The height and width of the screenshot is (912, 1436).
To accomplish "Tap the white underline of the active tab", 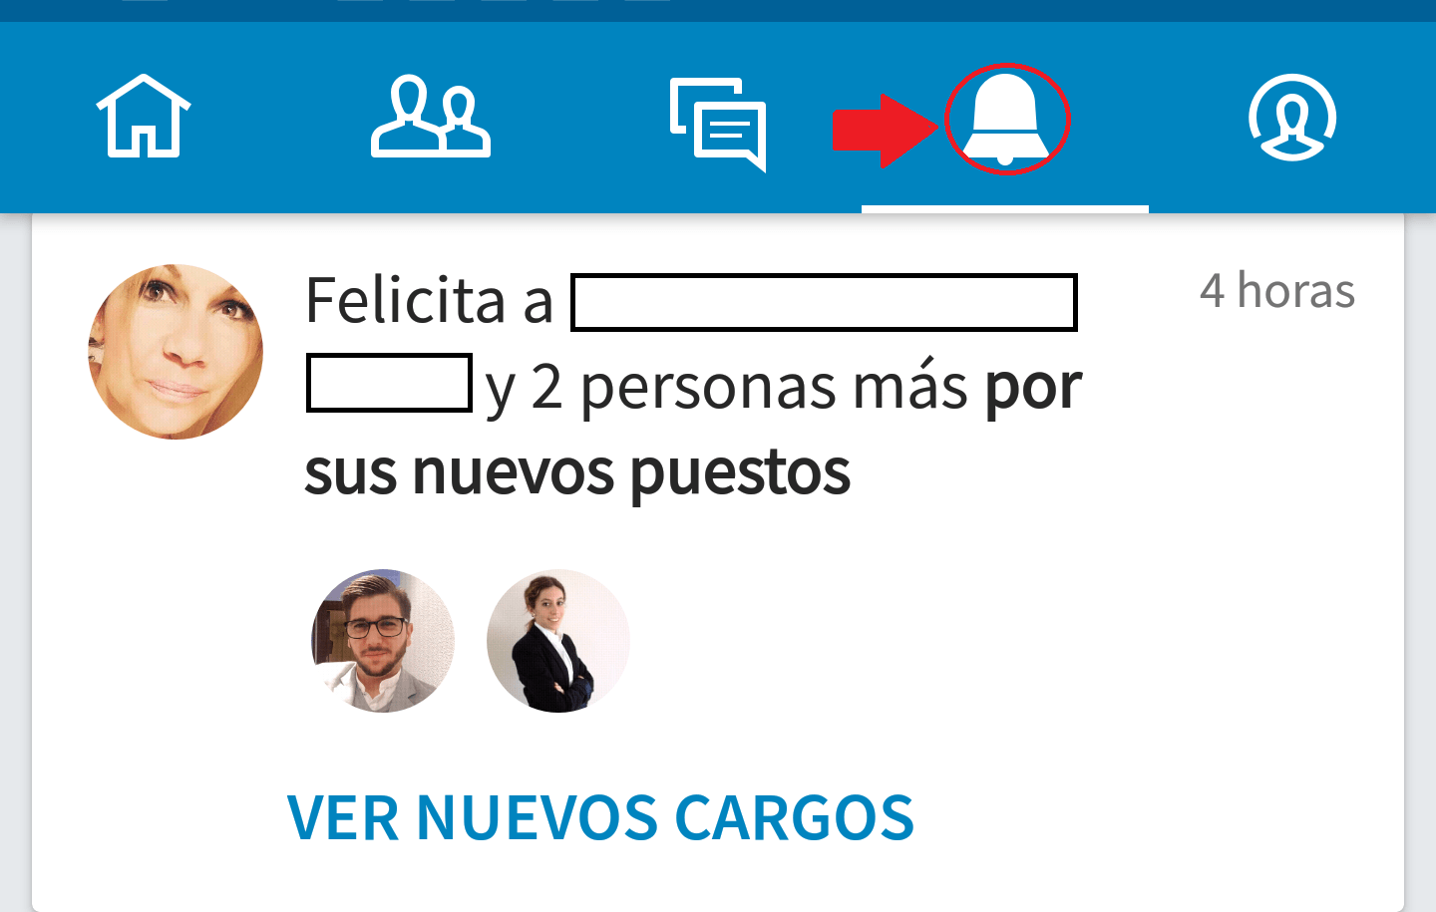I will click(x=1005, y=208).
